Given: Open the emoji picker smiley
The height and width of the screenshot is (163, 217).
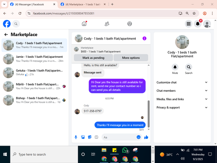Looking at the screenshot, I should (x=138, y=137).
